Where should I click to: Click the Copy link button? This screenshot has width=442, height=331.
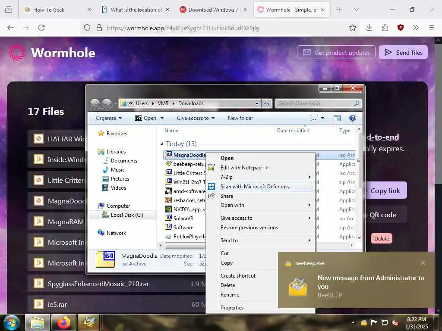tap(385, 190)
